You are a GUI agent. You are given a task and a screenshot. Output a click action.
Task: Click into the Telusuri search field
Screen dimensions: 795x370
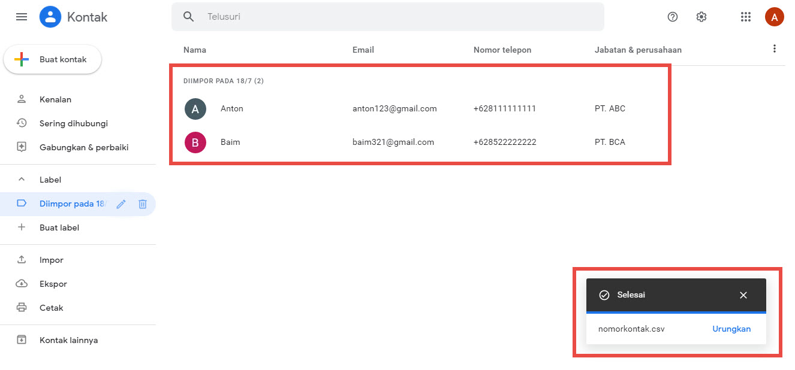click(x=396, y=17)
